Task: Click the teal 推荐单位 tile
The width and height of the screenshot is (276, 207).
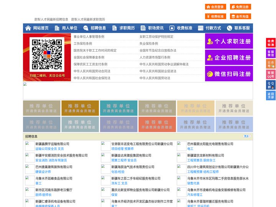Action: tap(118, 108)
